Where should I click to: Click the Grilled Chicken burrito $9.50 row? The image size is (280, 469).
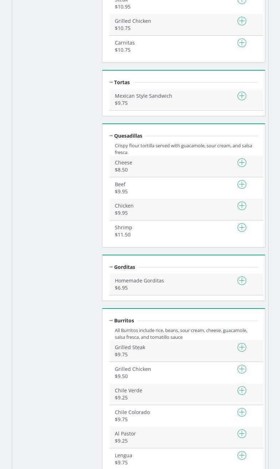pos(171,373)
